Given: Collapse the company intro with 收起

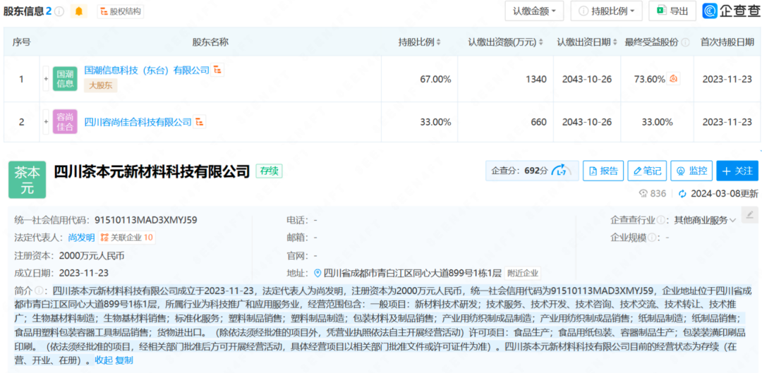Looking at the screenshot, I should click(104, 360).
